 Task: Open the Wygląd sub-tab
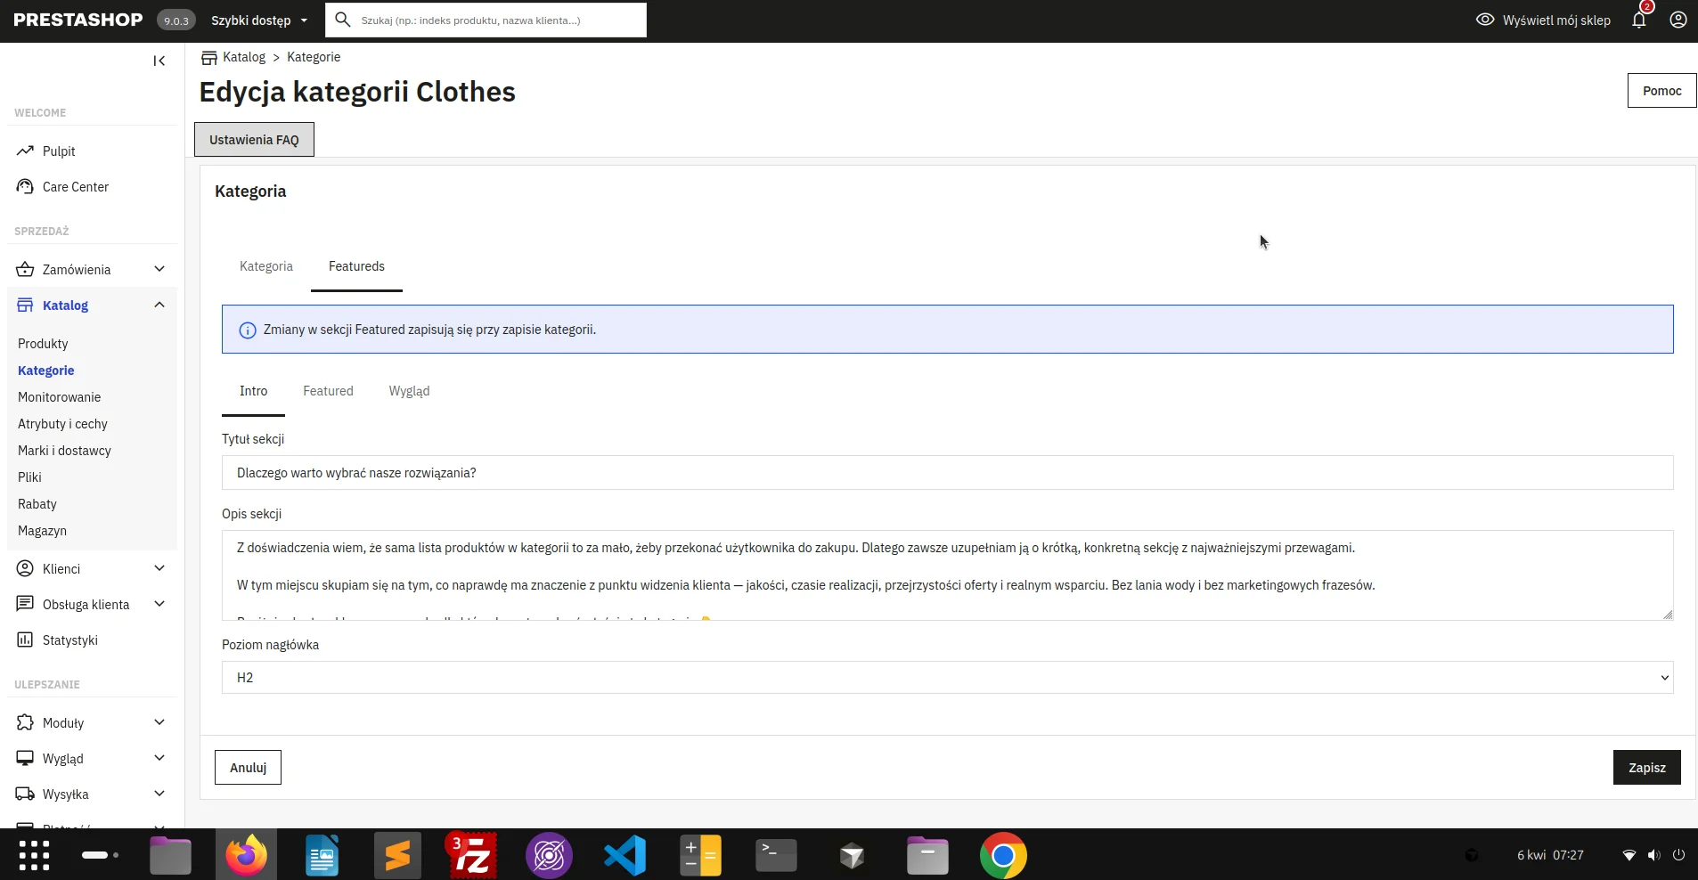[409, 391]
